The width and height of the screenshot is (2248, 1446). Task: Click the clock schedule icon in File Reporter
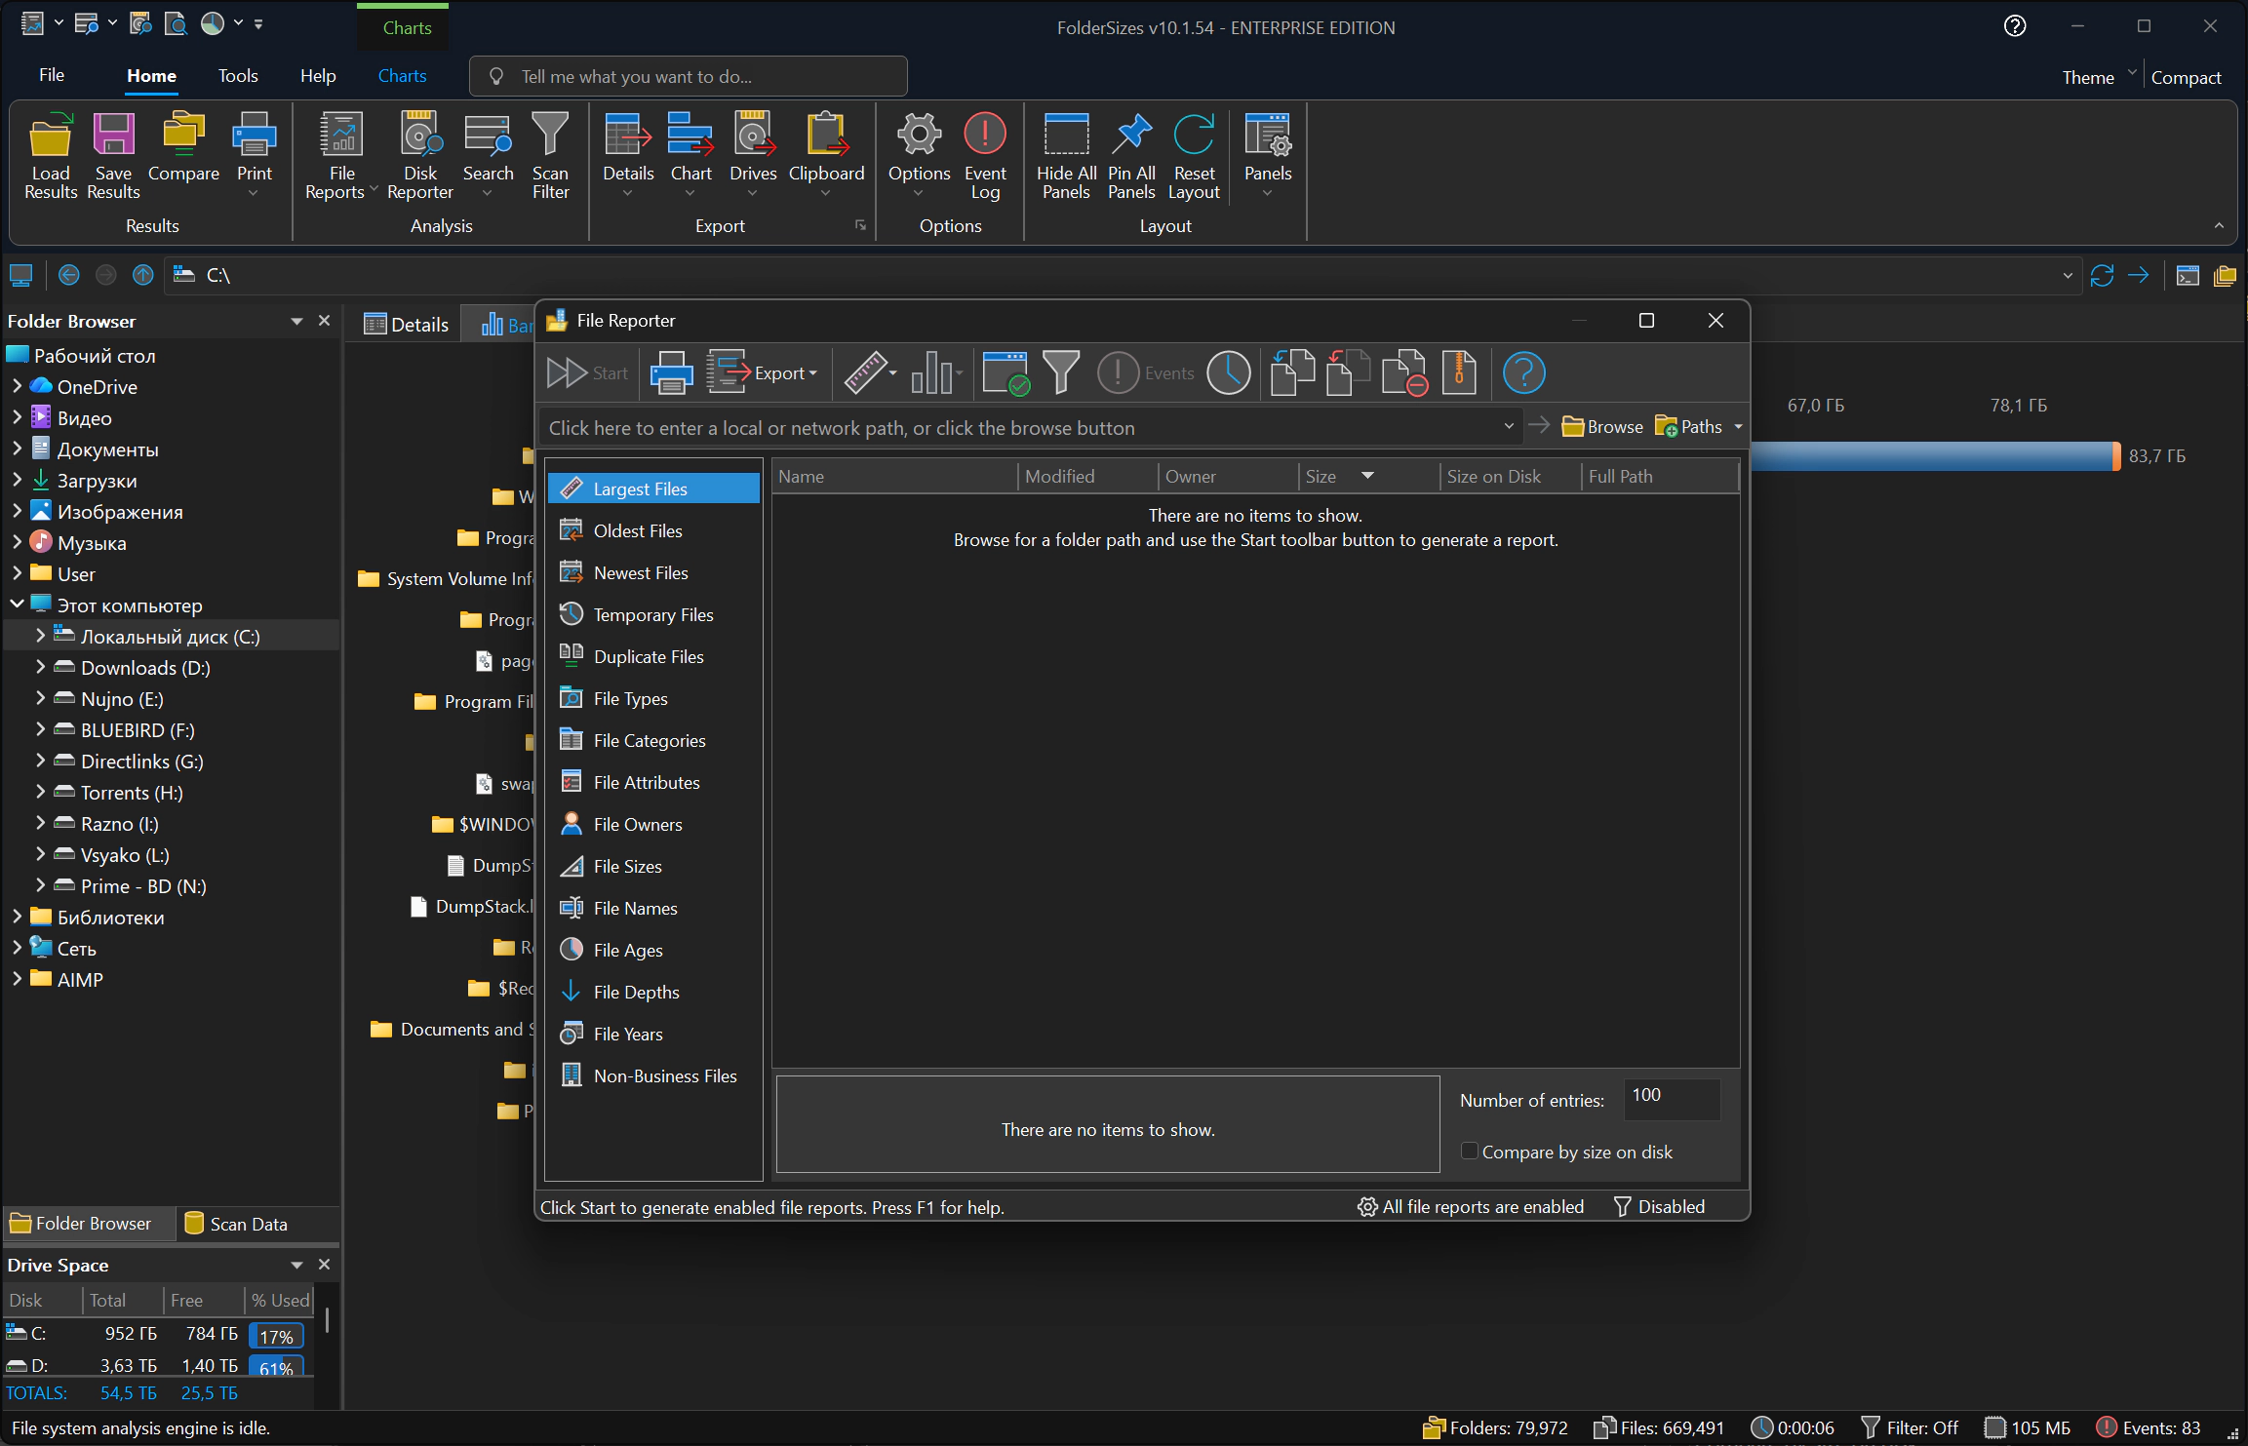pos(1229,372)
